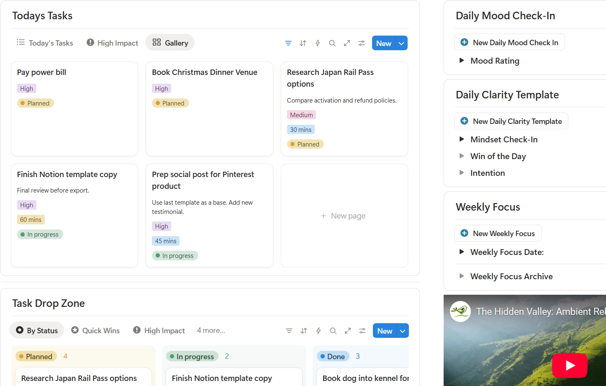Open the New button dropdown chevron

point(401,43)
